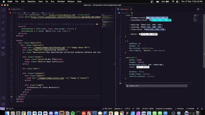The image size is (205, 115).
Task: Open the Manage gear in activity bar
Action: [4, 104]
